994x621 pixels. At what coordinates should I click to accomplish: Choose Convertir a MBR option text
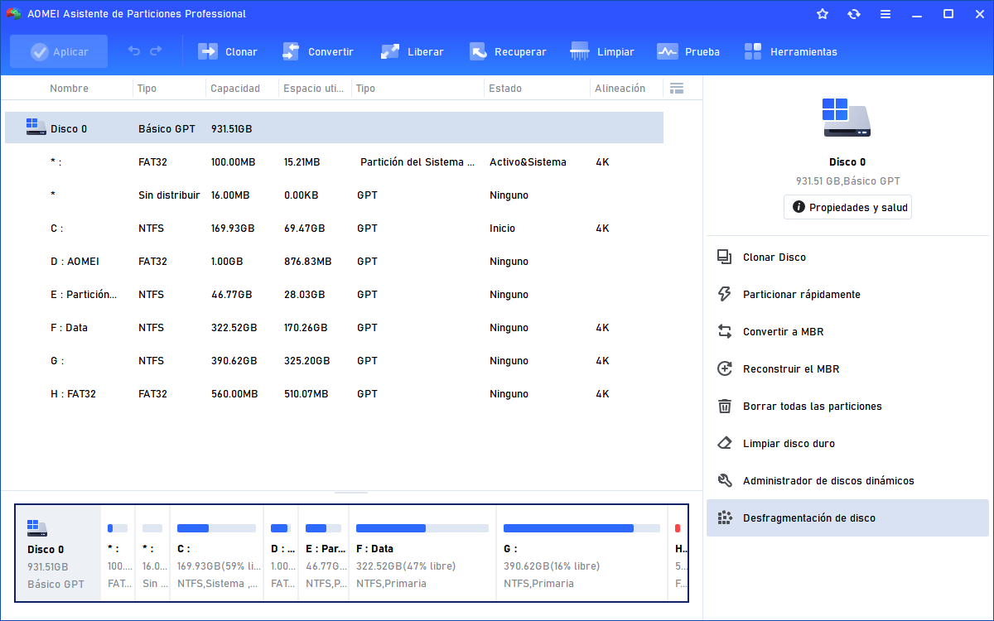point(783,332)
